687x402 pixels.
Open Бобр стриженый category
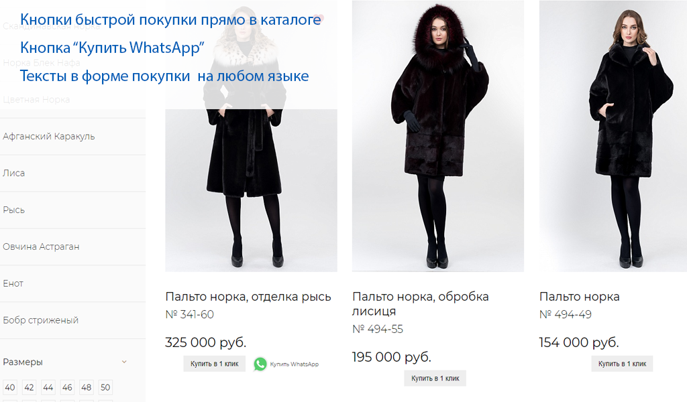tap(41, 320)
